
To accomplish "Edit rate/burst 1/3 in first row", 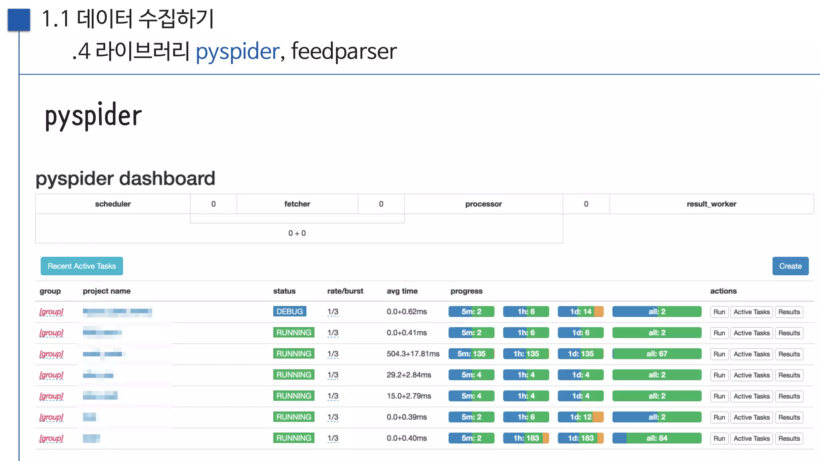I will pyautogui.click(x=333, y=312).
